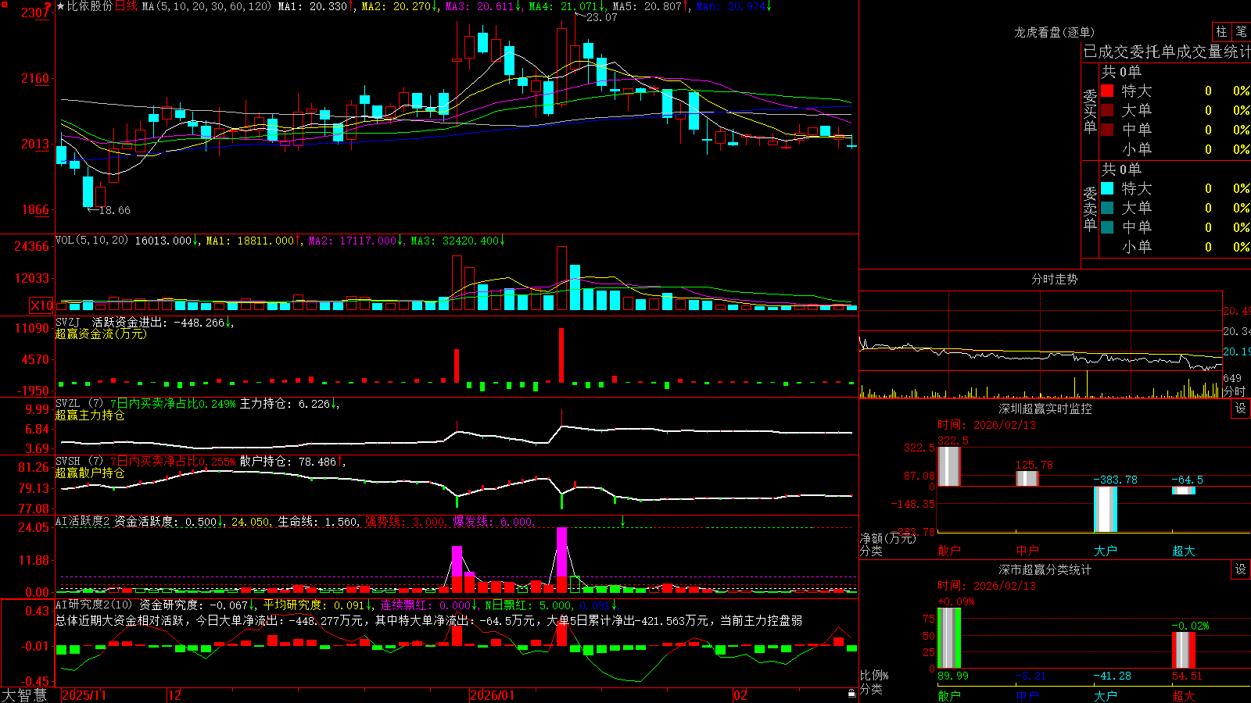Select the 2025/11 timeline marker
1251x703 pixels.
pos(84,695)
